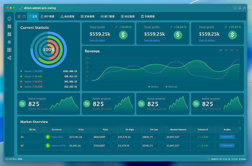Screen dimensions: 252x166
Task: Toggle the Orders legend in Revenue chart
Action: tap(153, 87)
